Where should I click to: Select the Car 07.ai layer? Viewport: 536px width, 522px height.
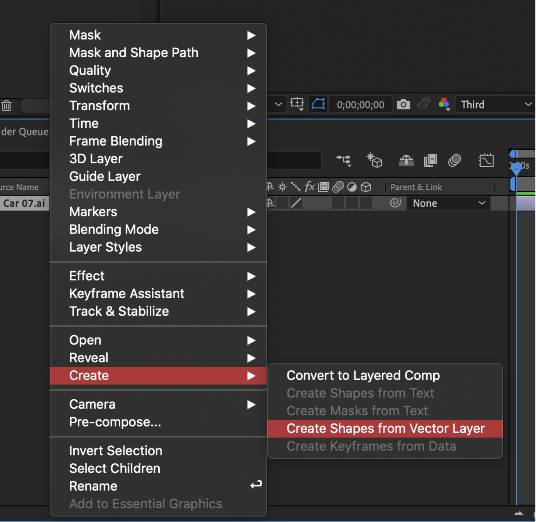(24, 203)
